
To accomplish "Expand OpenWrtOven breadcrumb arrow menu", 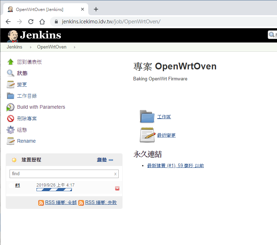I will (x=75, y=47).
